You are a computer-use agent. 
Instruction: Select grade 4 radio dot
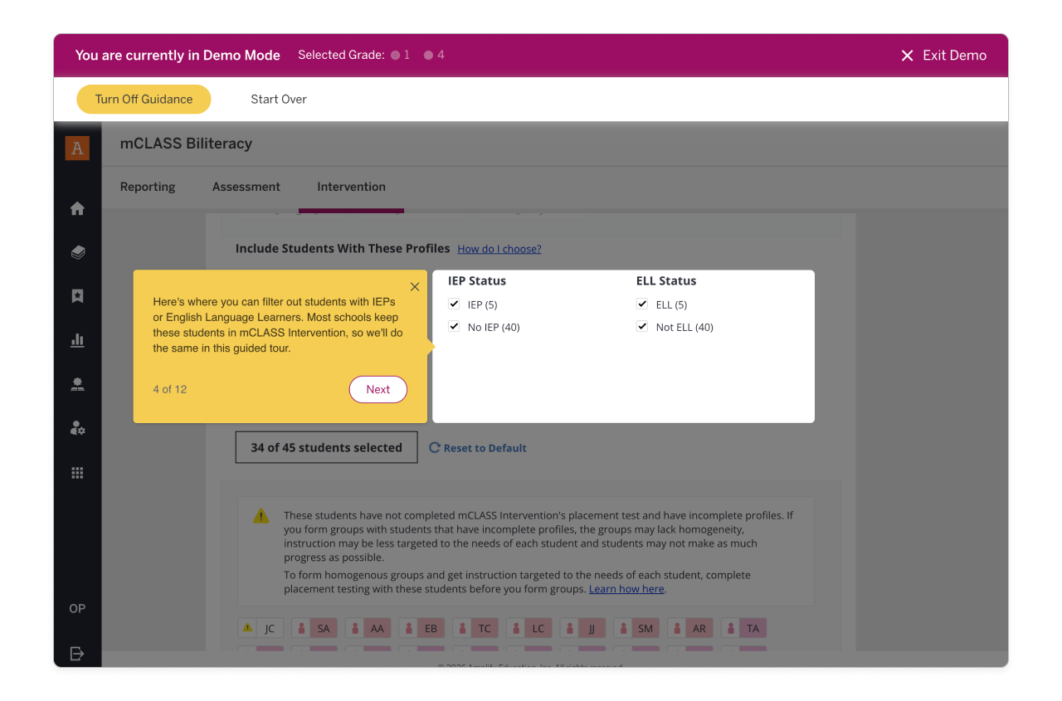point(429,56)
